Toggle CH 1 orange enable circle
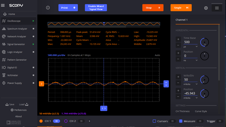Screen dimensions: 226x127 (41, 121)
